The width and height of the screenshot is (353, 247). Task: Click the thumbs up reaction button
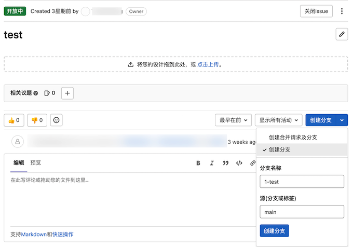14,120
